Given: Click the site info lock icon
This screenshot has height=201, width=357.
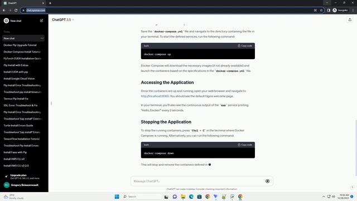Looking at the screenshot, I should click(x=23, y=10).
